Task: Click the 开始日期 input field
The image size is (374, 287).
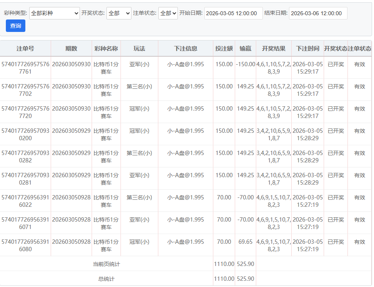Action: click(233, 13)
